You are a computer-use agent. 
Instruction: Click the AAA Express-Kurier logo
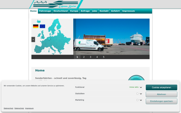coord(56,4)
